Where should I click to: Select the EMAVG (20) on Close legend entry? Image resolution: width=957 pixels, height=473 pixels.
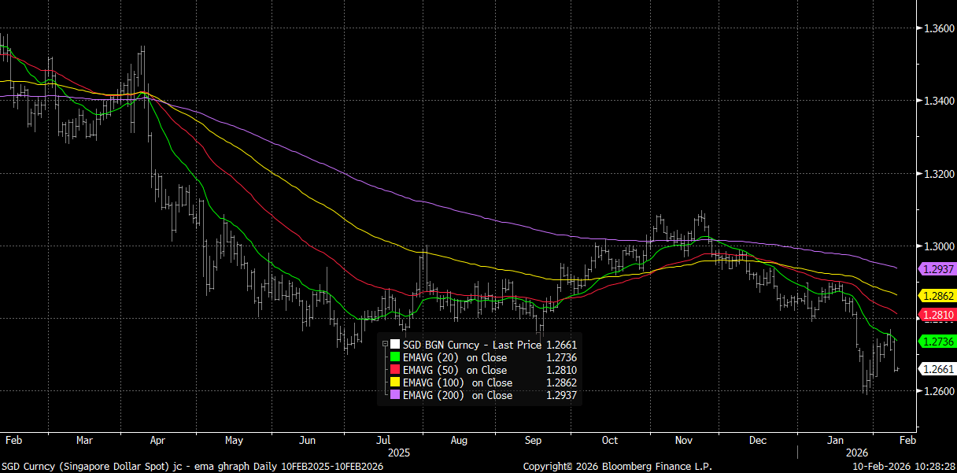coord(454,357)
